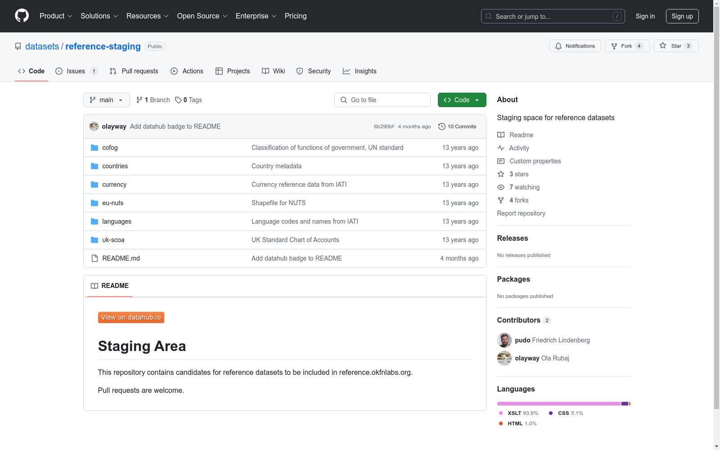Click the tag icon next to Tags
720x450 pixels.
(x=178, y=100)
